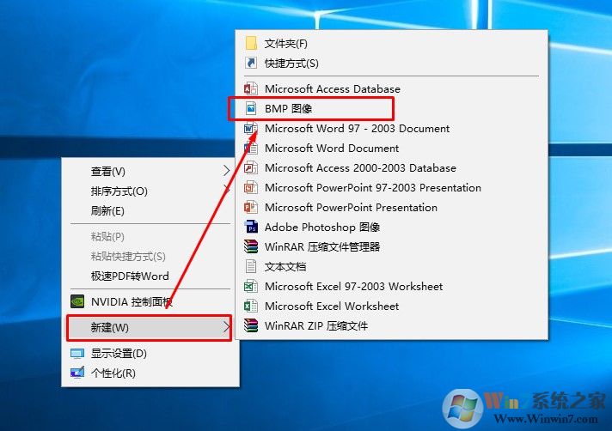612x431 pixels.
Task: Click the greyed 粘贴(P) entry
Action: [x=150, y=237]
